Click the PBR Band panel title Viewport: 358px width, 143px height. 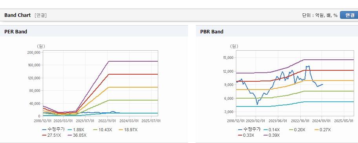point(212,32)
